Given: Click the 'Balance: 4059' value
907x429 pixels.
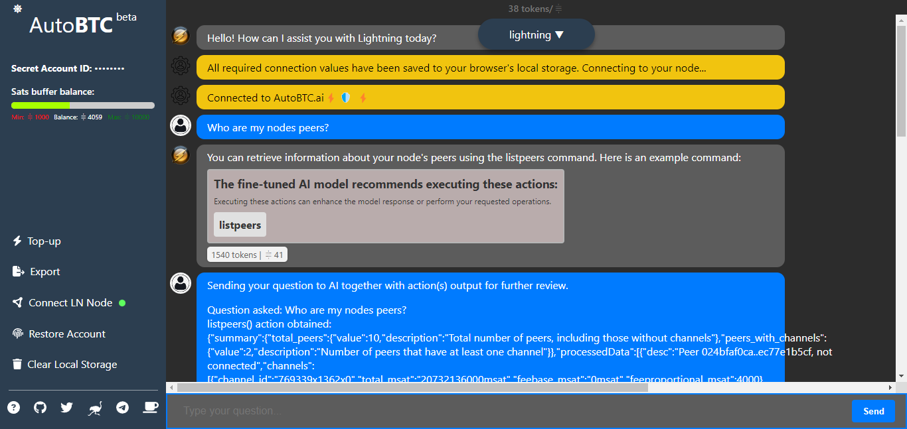Looking at the screenshot, I should (x=78, y=117).
